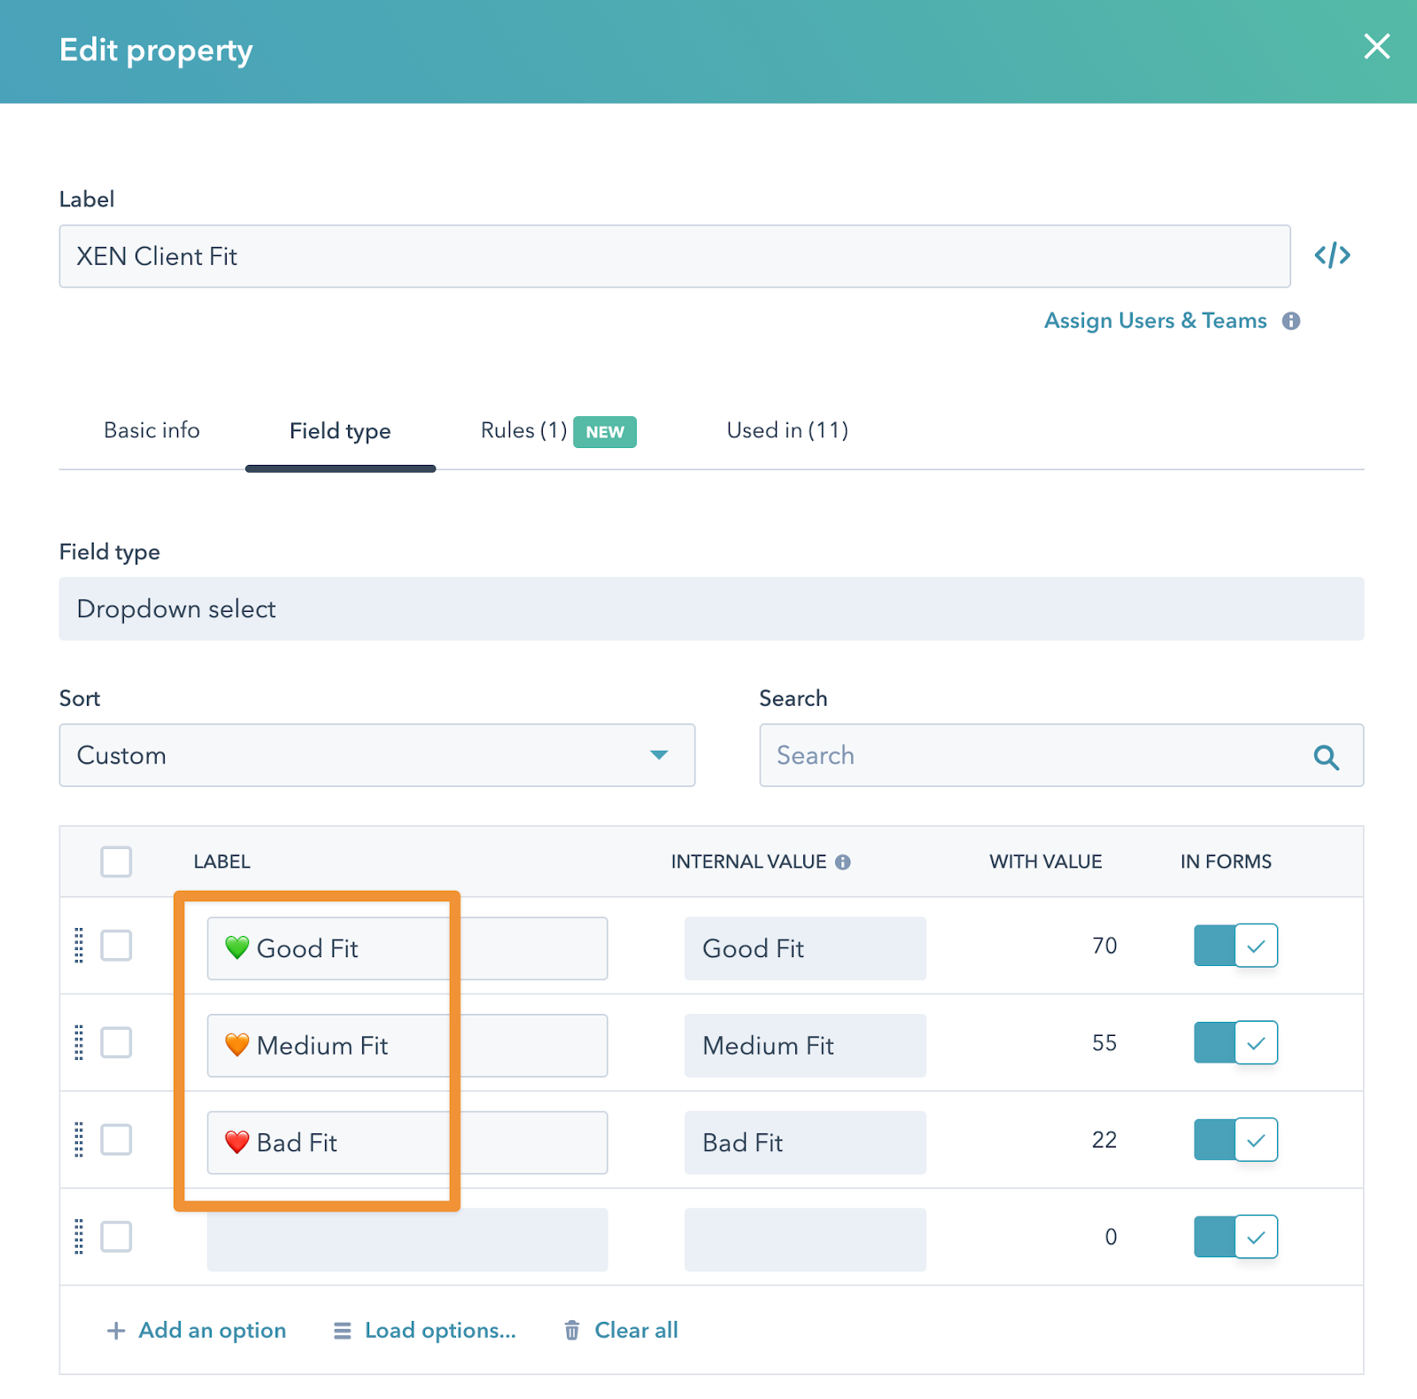The width and height of the screenshot is (1417, 1399).
Task: Disable In Forms toggle for Good Fit
Action: point(1235,946)
